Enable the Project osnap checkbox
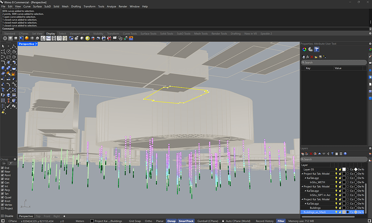Screen dimensions: 372x223 [2, 208]
